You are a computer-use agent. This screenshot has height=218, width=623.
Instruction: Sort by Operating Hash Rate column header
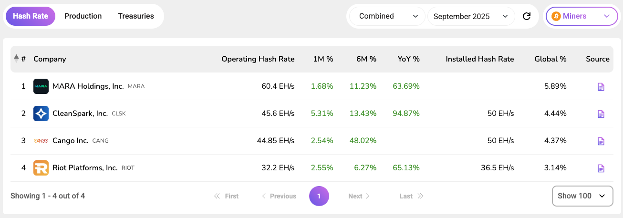tap(258, 59)
